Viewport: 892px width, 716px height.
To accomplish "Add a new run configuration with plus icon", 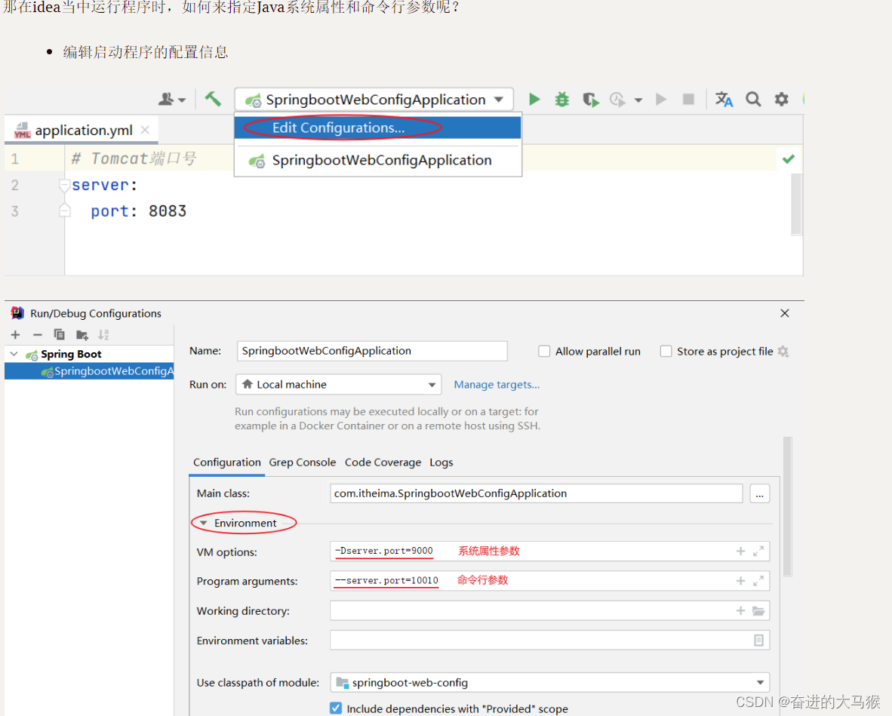I will coord(14,334).
